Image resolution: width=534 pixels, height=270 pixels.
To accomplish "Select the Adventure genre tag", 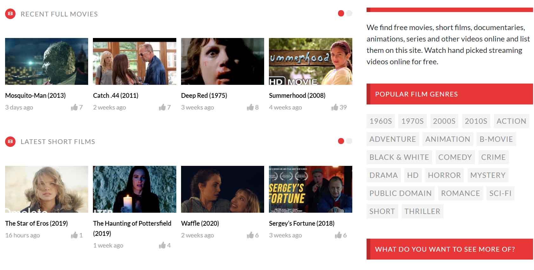I will coord(393,139).
